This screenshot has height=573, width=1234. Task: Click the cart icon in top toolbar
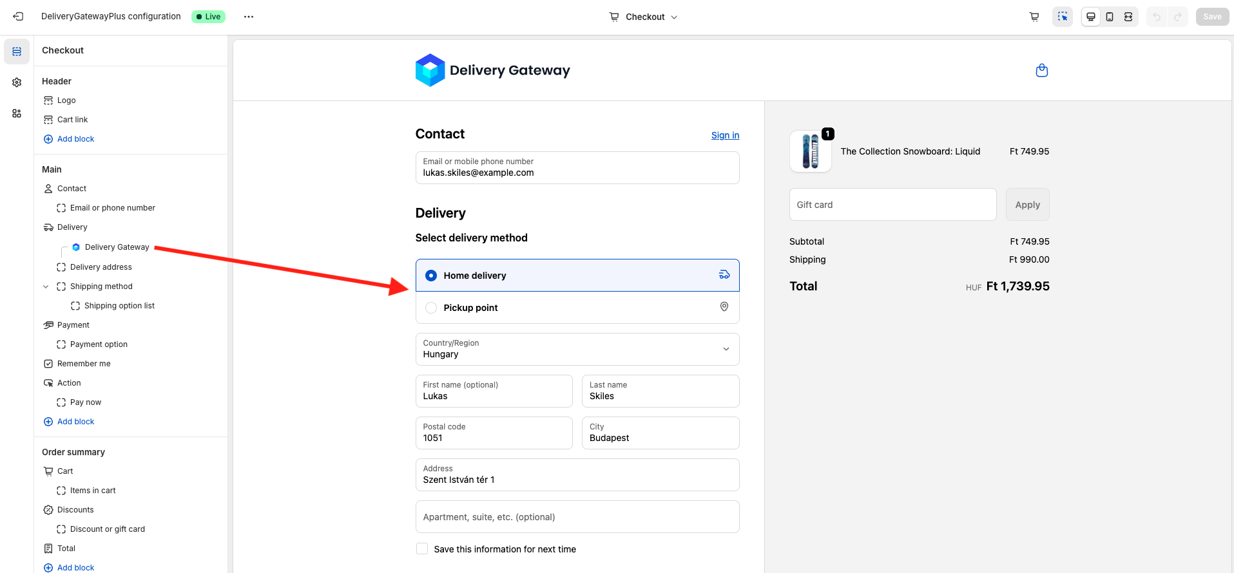(x=1034, y=17)
